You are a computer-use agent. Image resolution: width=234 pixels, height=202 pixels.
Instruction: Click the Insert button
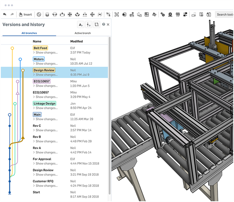(25, 14)
